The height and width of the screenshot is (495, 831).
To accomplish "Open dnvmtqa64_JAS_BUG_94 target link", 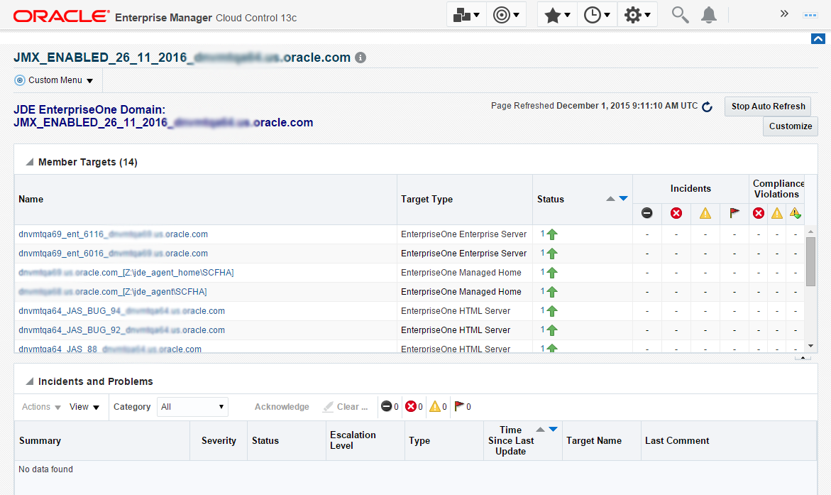I will [x=121, y=310].
